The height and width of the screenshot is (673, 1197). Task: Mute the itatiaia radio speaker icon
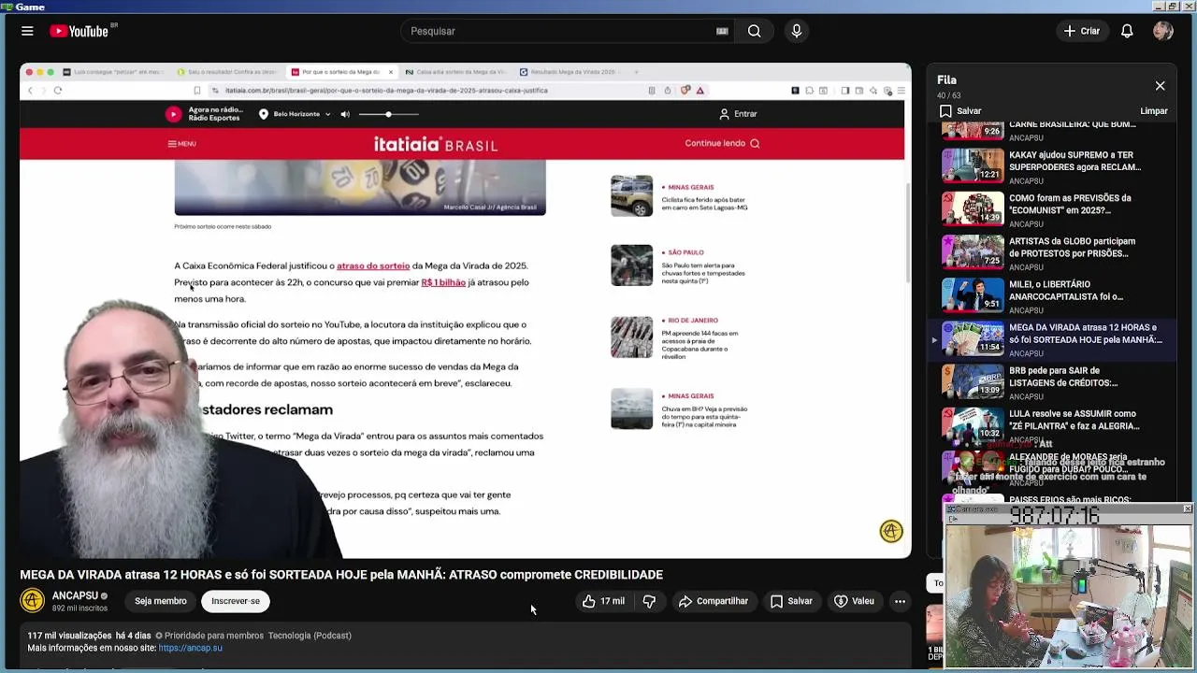(x=345, y=114)
